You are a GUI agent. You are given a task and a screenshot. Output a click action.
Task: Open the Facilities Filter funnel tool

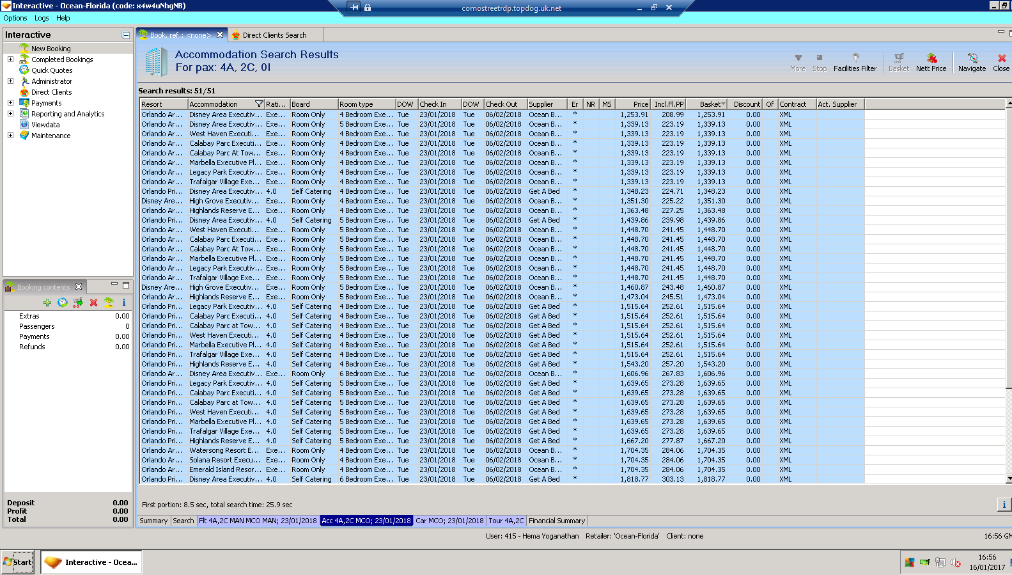pos(855,58)
